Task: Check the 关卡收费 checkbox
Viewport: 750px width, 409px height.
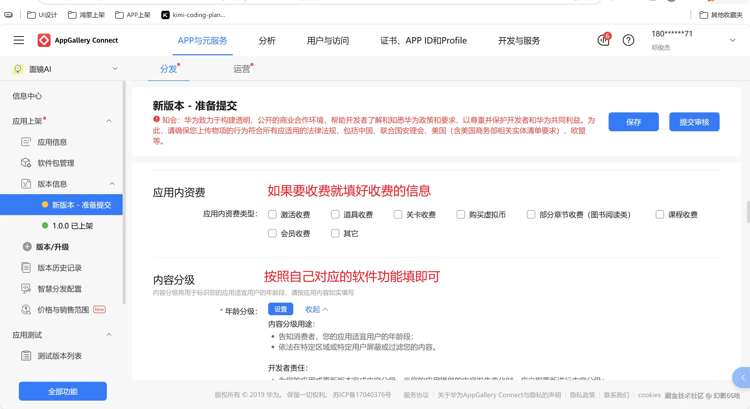Action: [398, 214]
